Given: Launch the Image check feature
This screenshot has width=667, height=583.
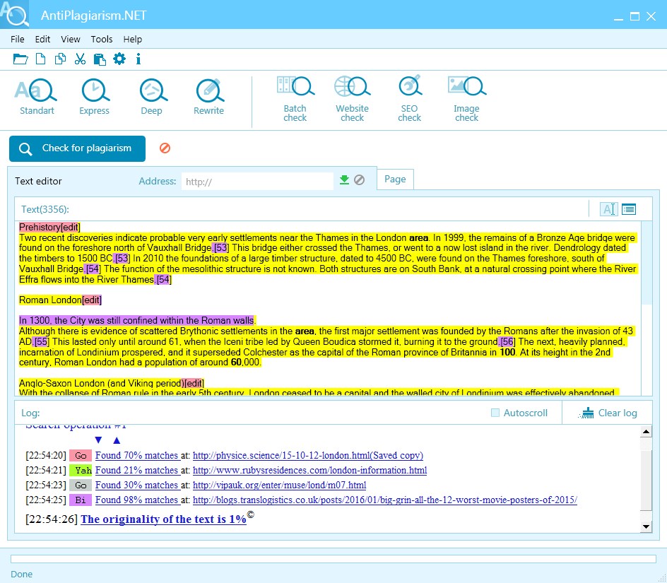Looking at the screenshot, I should [466, 98].
